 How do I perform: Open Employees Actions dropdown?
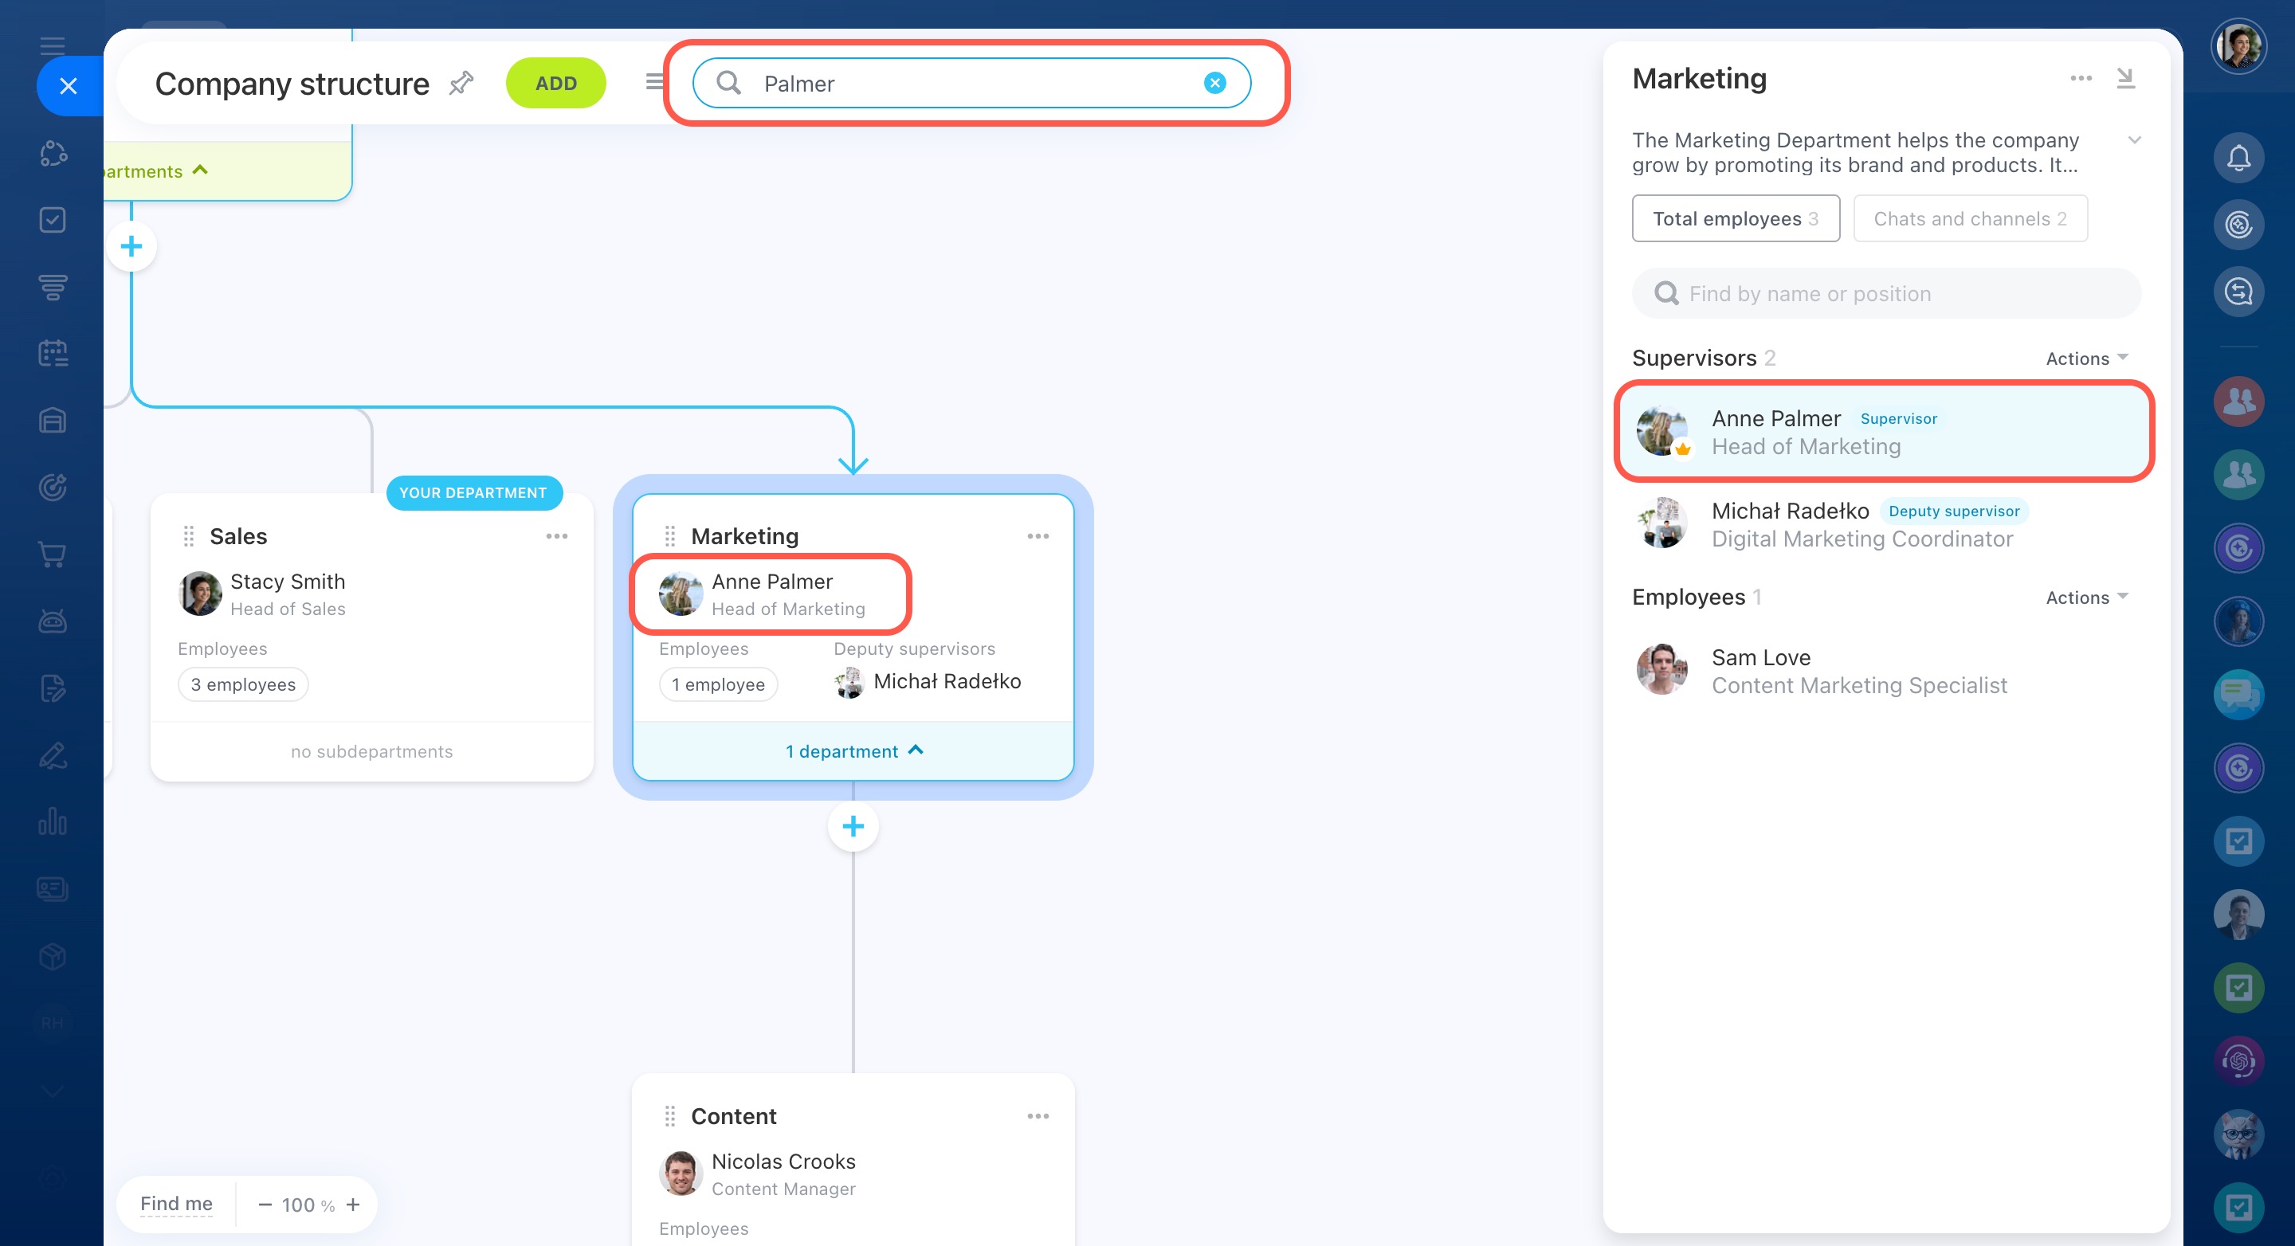tap(2086, 597)
